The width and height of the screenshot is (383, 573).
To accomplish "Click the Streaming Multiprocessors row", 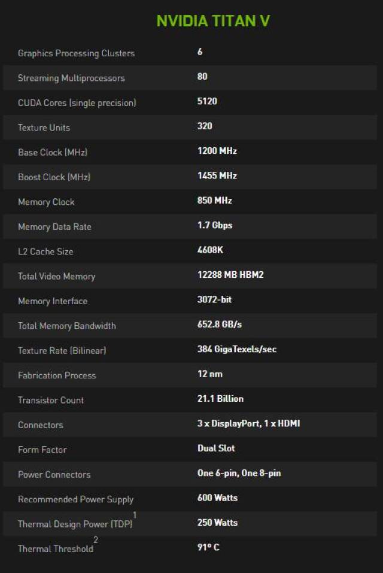I will pos(190,77).
